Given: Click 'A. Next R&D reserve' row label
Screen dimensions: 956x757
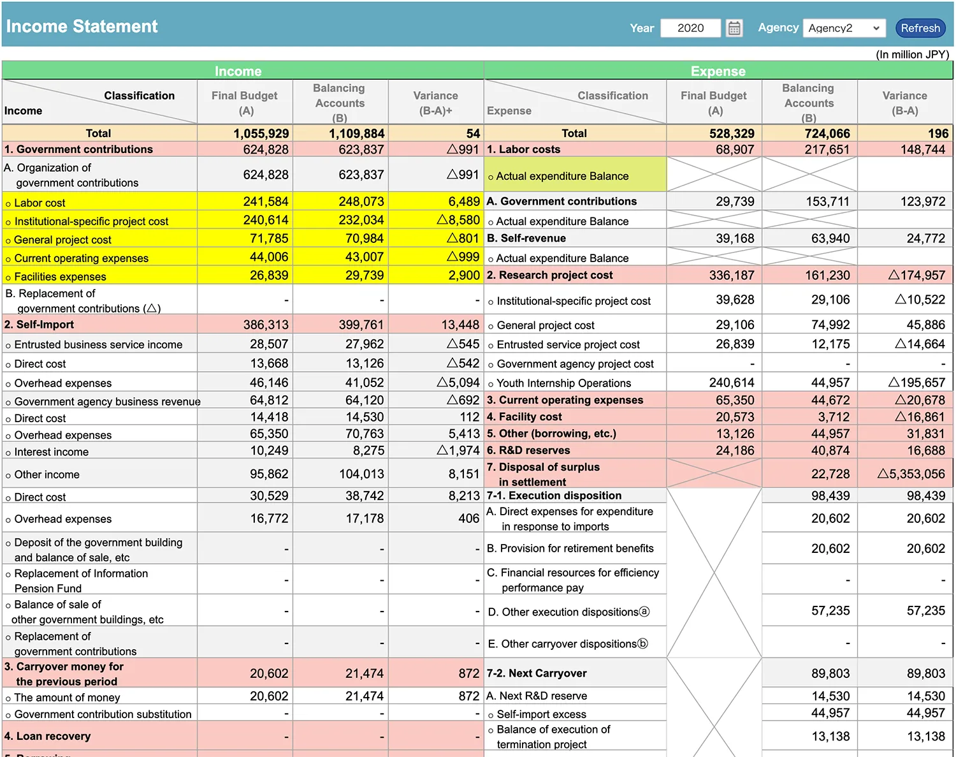Looking at the screenshot, I should coord(537,696).
